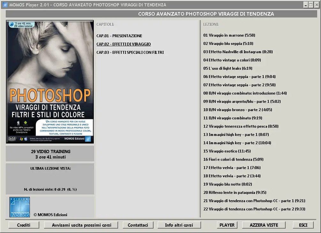This screenshot has height=233, width=321.
Task: Click the N. di lezioni viste counter
Action: (x=50, y=189)
